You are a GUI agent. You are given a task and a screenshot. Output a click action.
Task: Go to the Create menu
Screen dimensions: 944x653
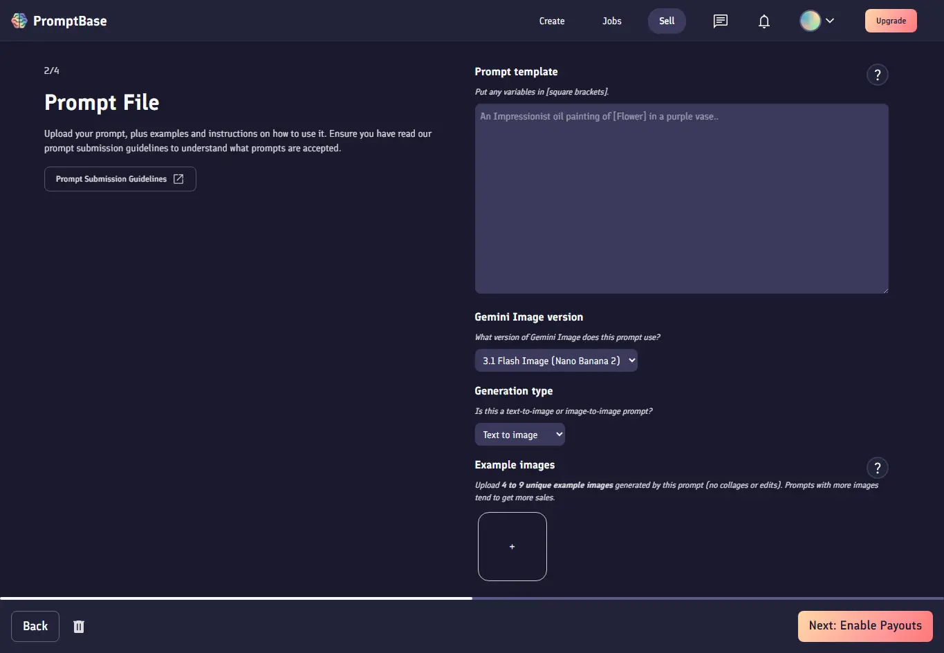552,21
